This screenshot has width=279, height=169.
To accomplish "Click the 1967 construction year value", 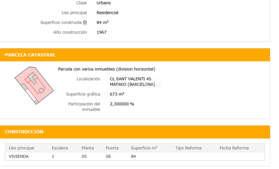I will point(101,32).
